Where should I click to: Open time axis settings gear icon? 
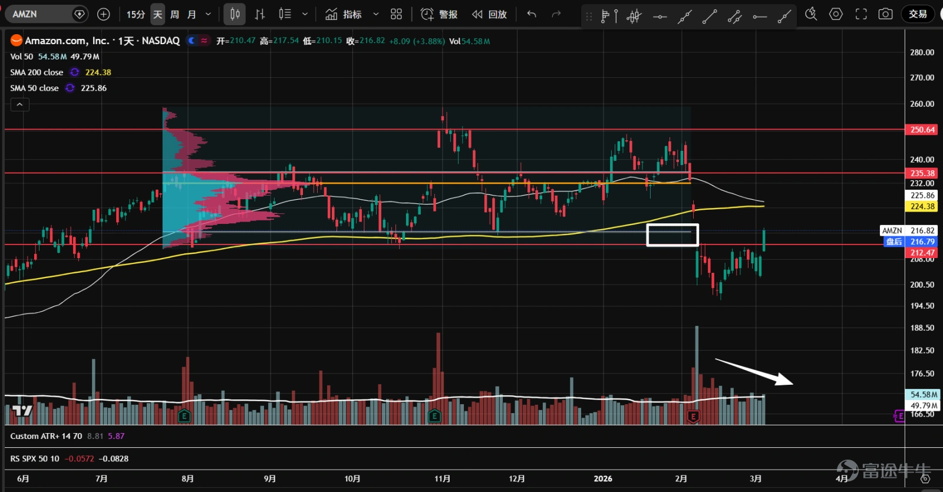tap(925, 479)
